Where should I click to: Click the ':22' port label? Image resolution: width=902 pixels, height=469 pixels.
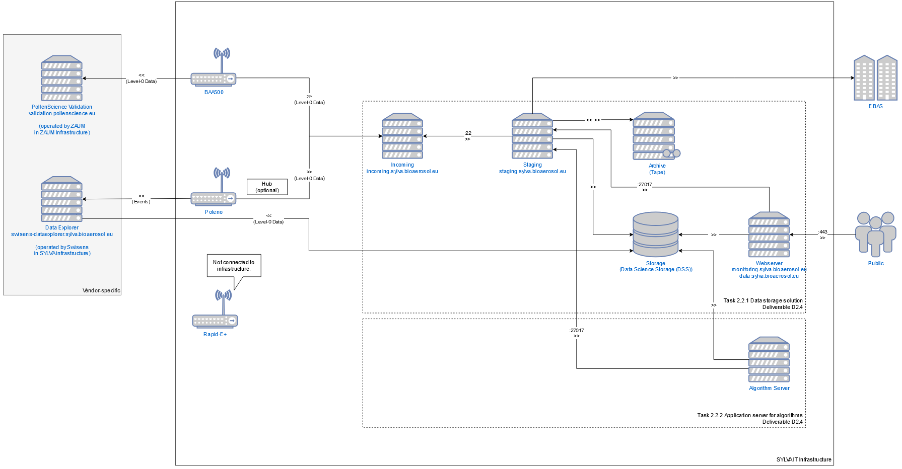click(468, 133)
